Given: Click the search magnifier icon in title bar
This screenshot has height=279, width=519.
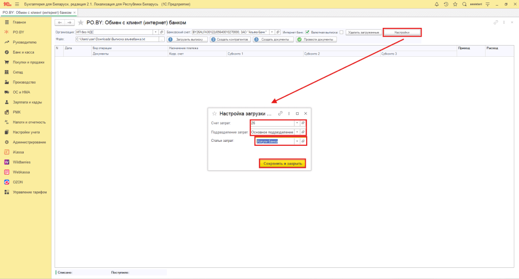Looking at the screenshot, I should point(464,4).
